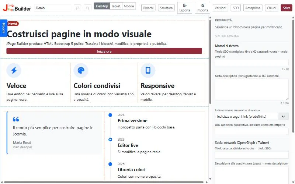The width and height of the screenshot is (295, 184).
Task: Click the palette icon above Colori condivisi
Action: coord(81,70)
